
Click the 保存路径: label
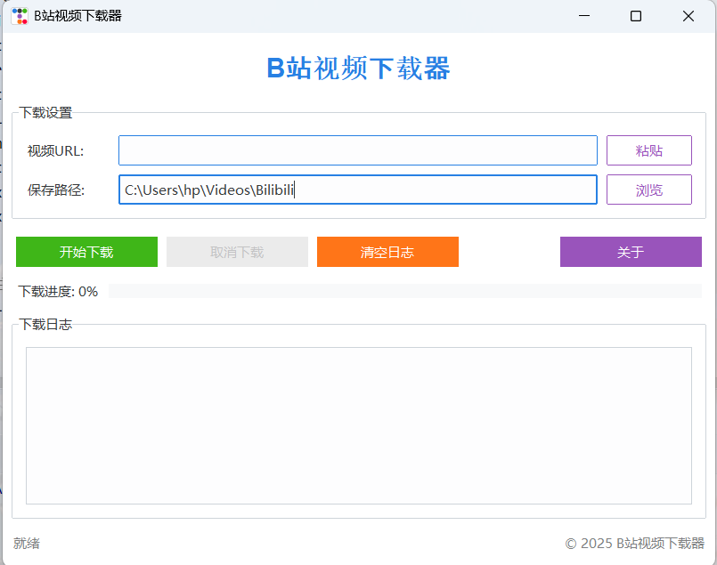pos(56,190)
